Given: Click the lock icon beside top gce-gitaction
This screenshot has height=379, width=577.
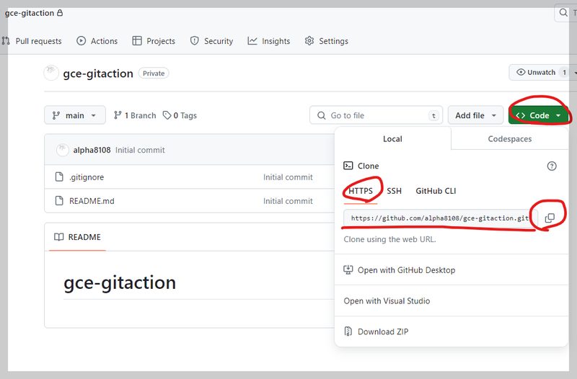Looking at the screenshot, I should pyautogui.click(x=60, y=13).
